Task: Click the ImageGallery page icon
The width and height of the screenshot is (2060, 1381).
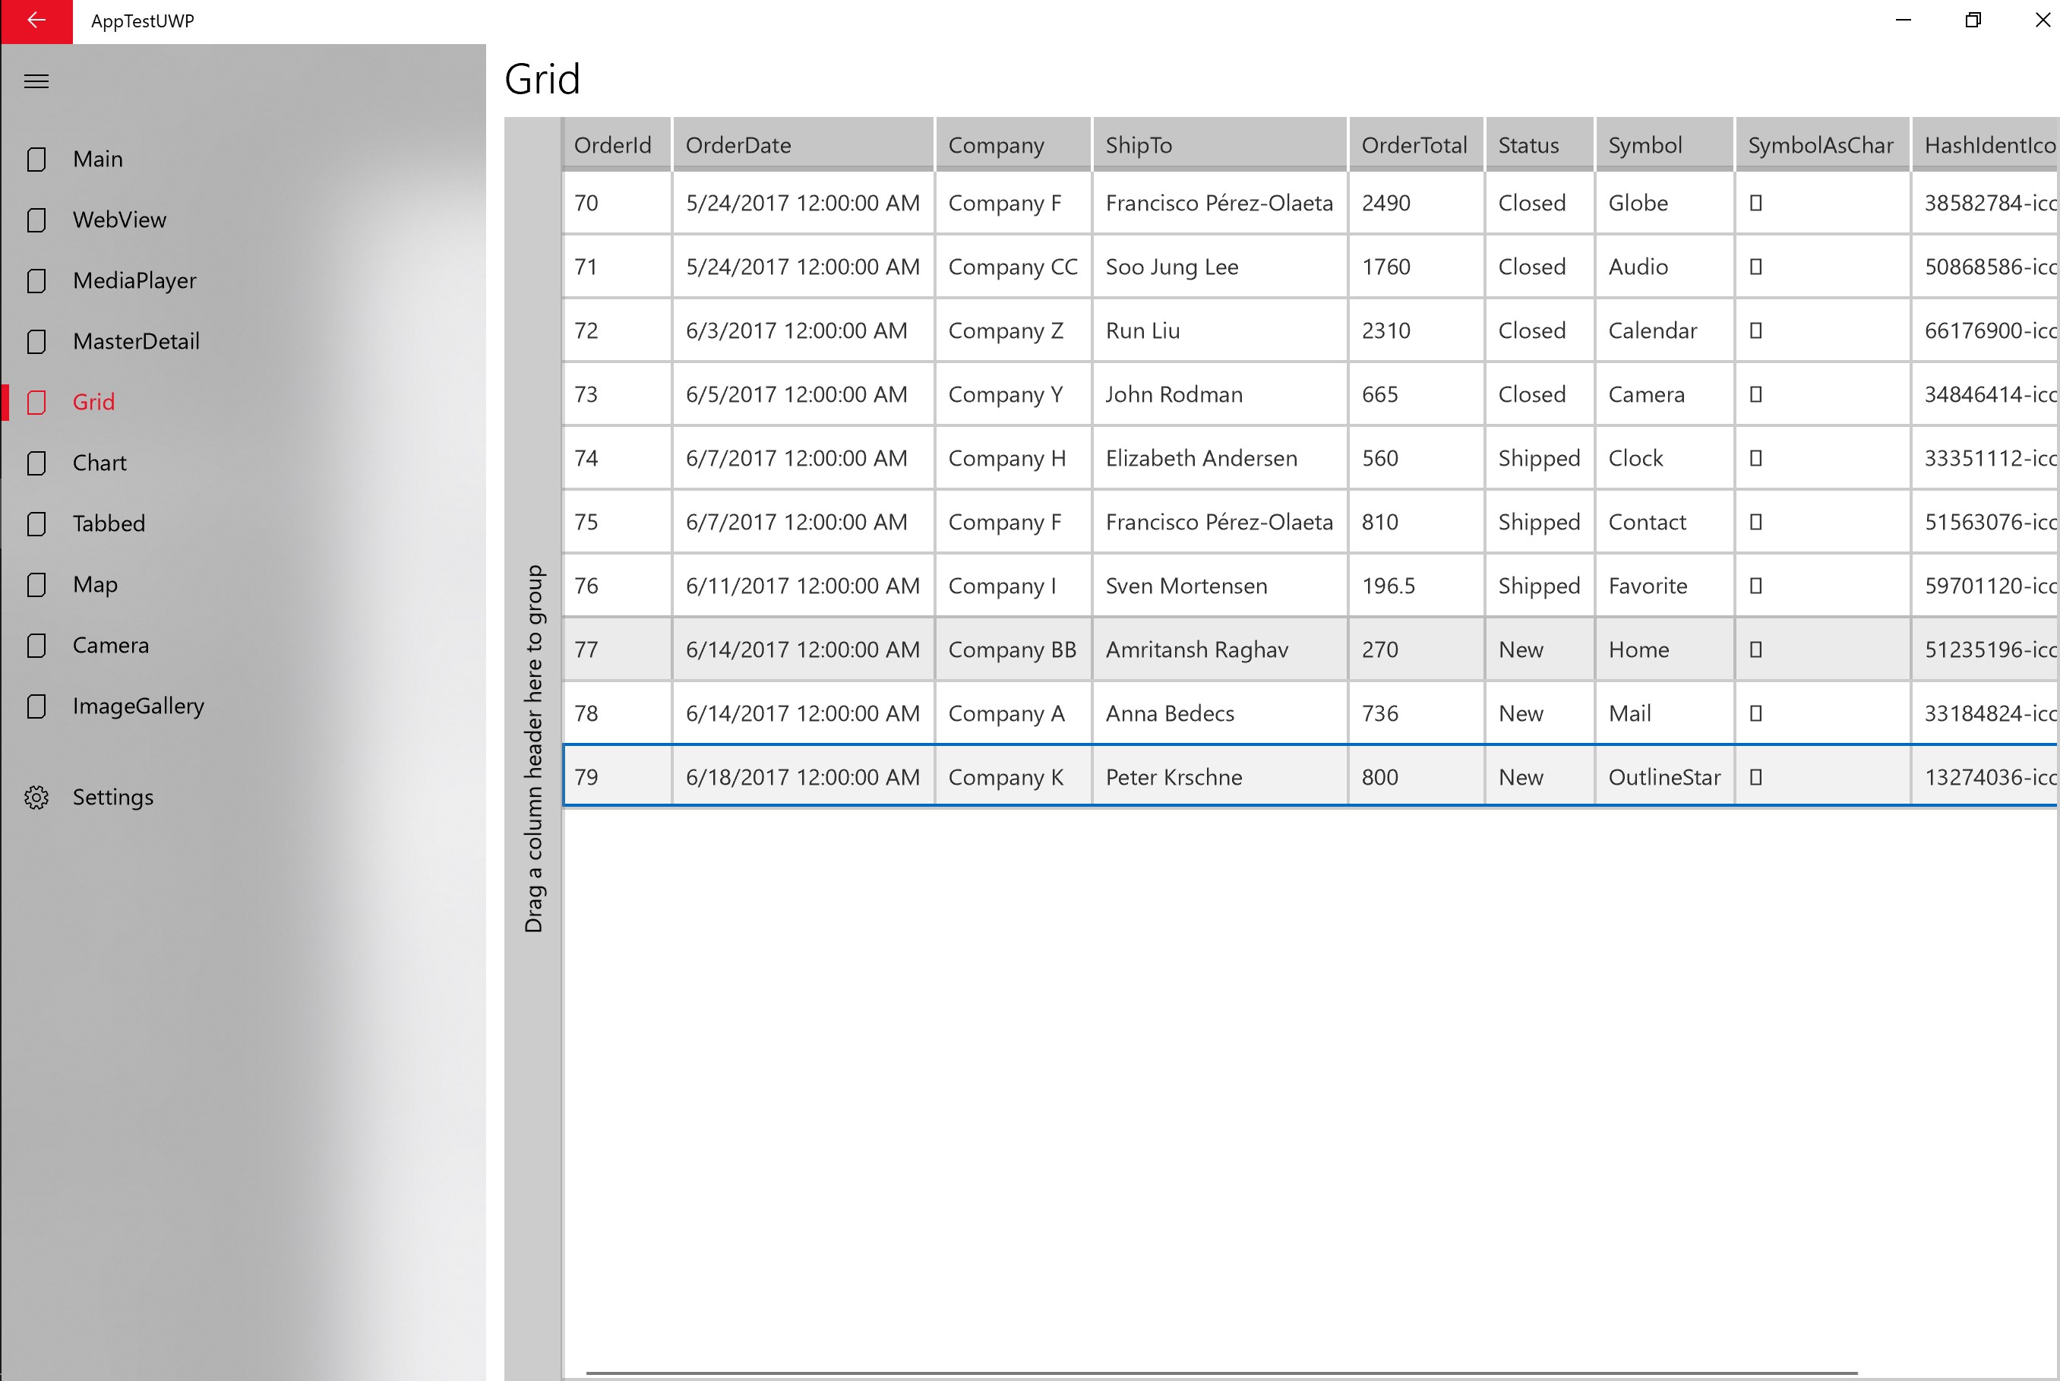Action: point(36,706)
